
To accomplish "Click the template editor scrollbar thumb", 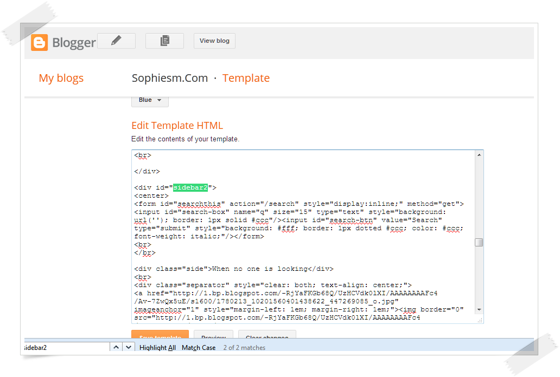I will (479, 242).
